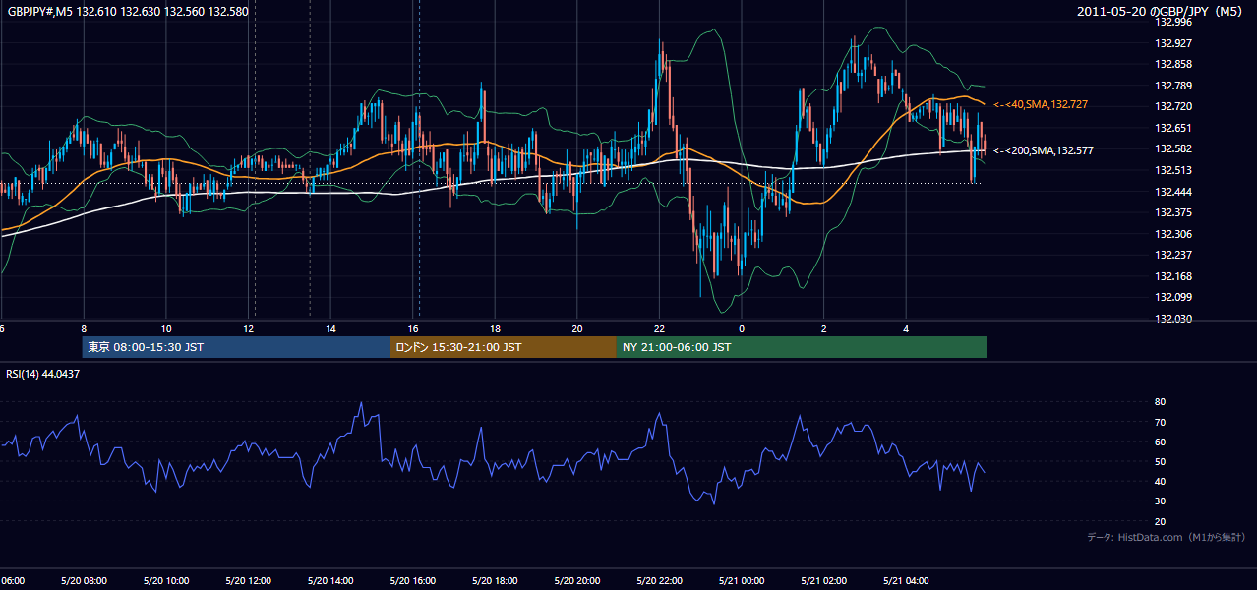Select the 200 SMA label 132.577

point(1044,150)
